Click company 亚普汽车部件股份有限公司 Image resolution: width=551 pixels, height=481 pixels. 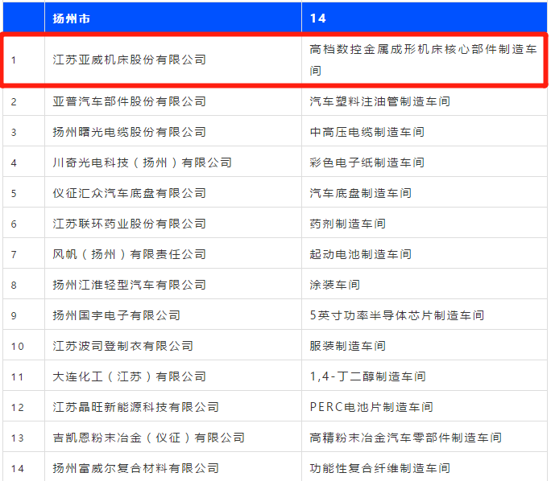(130, 101)
